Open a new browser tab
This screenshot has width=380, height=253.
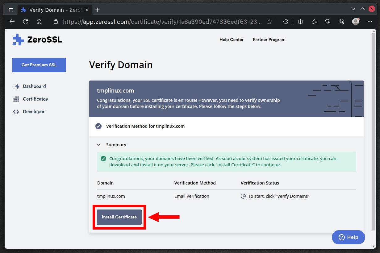tap(98, 10)
